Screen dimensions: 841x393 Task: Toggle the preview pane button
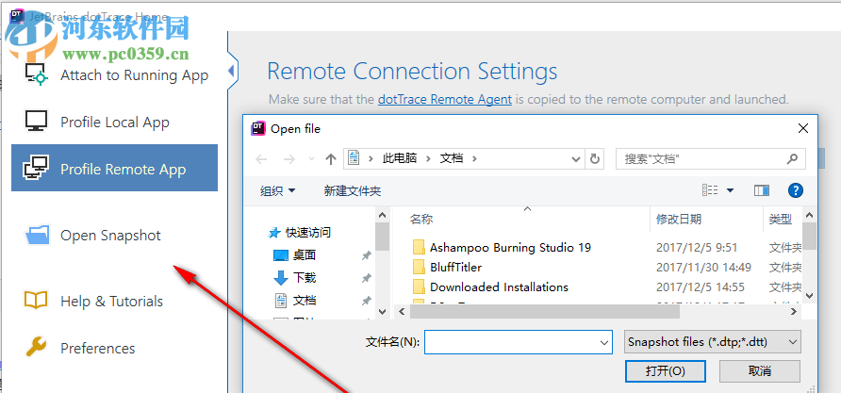762,190
